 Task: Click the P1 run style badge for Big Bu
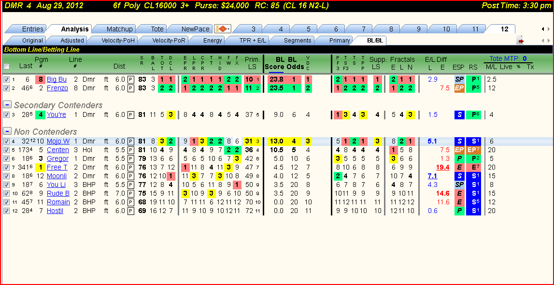pyautogui.click(x=473, y=79)
